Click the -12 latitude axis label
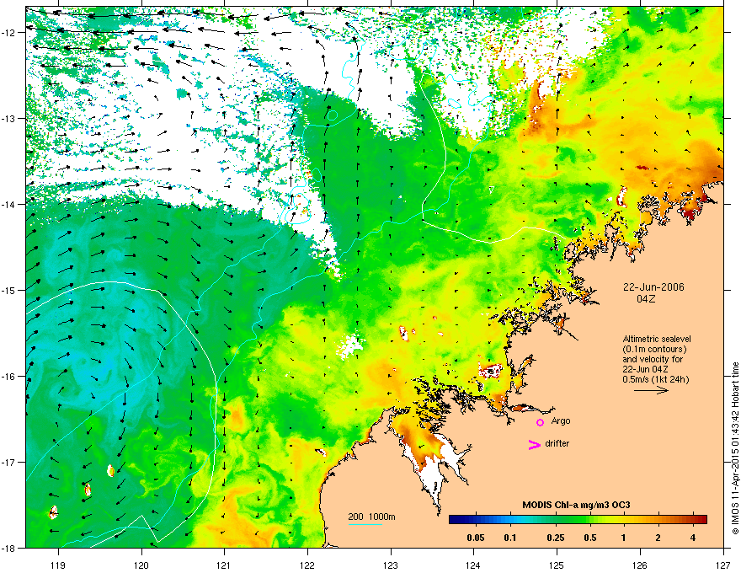The height and width of the screenshot is (573, 741). click(x=9, y=32)
